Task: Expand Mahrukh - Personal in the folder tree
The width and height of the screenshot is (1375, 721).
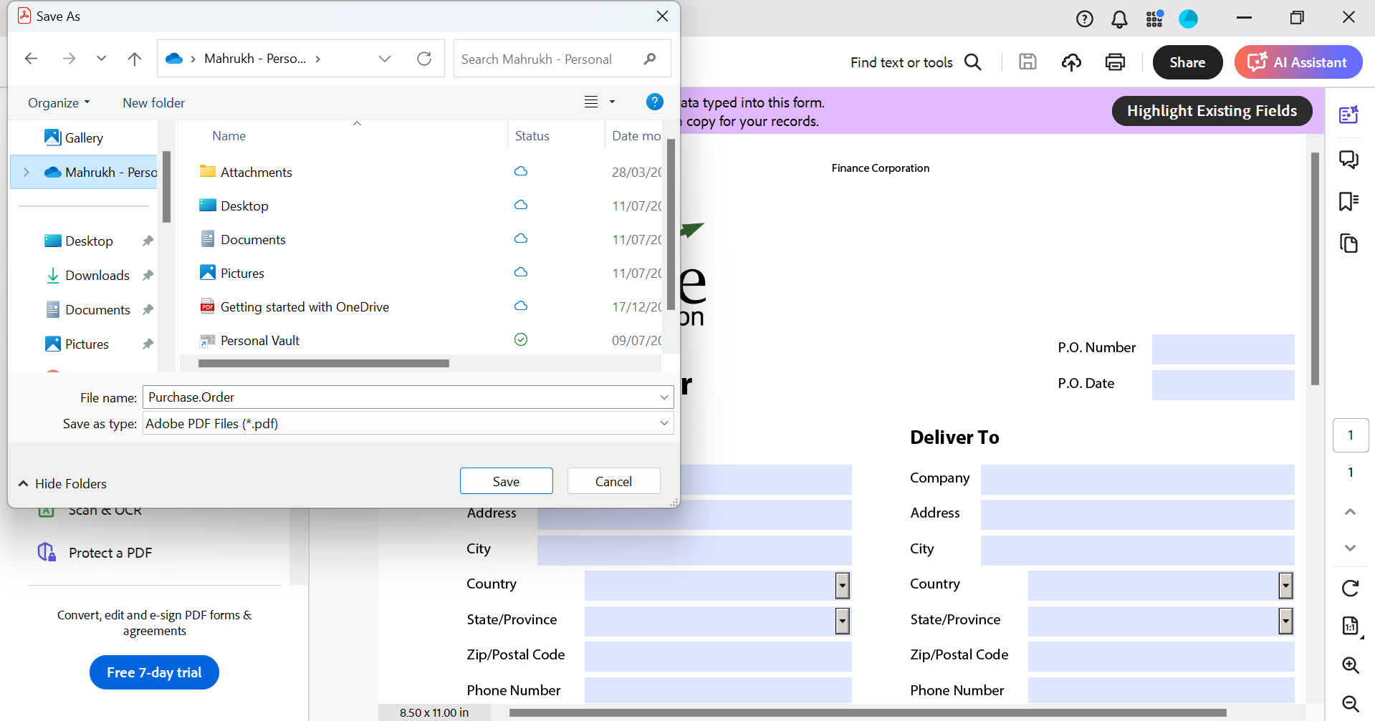Action: [x=27, y=172]
